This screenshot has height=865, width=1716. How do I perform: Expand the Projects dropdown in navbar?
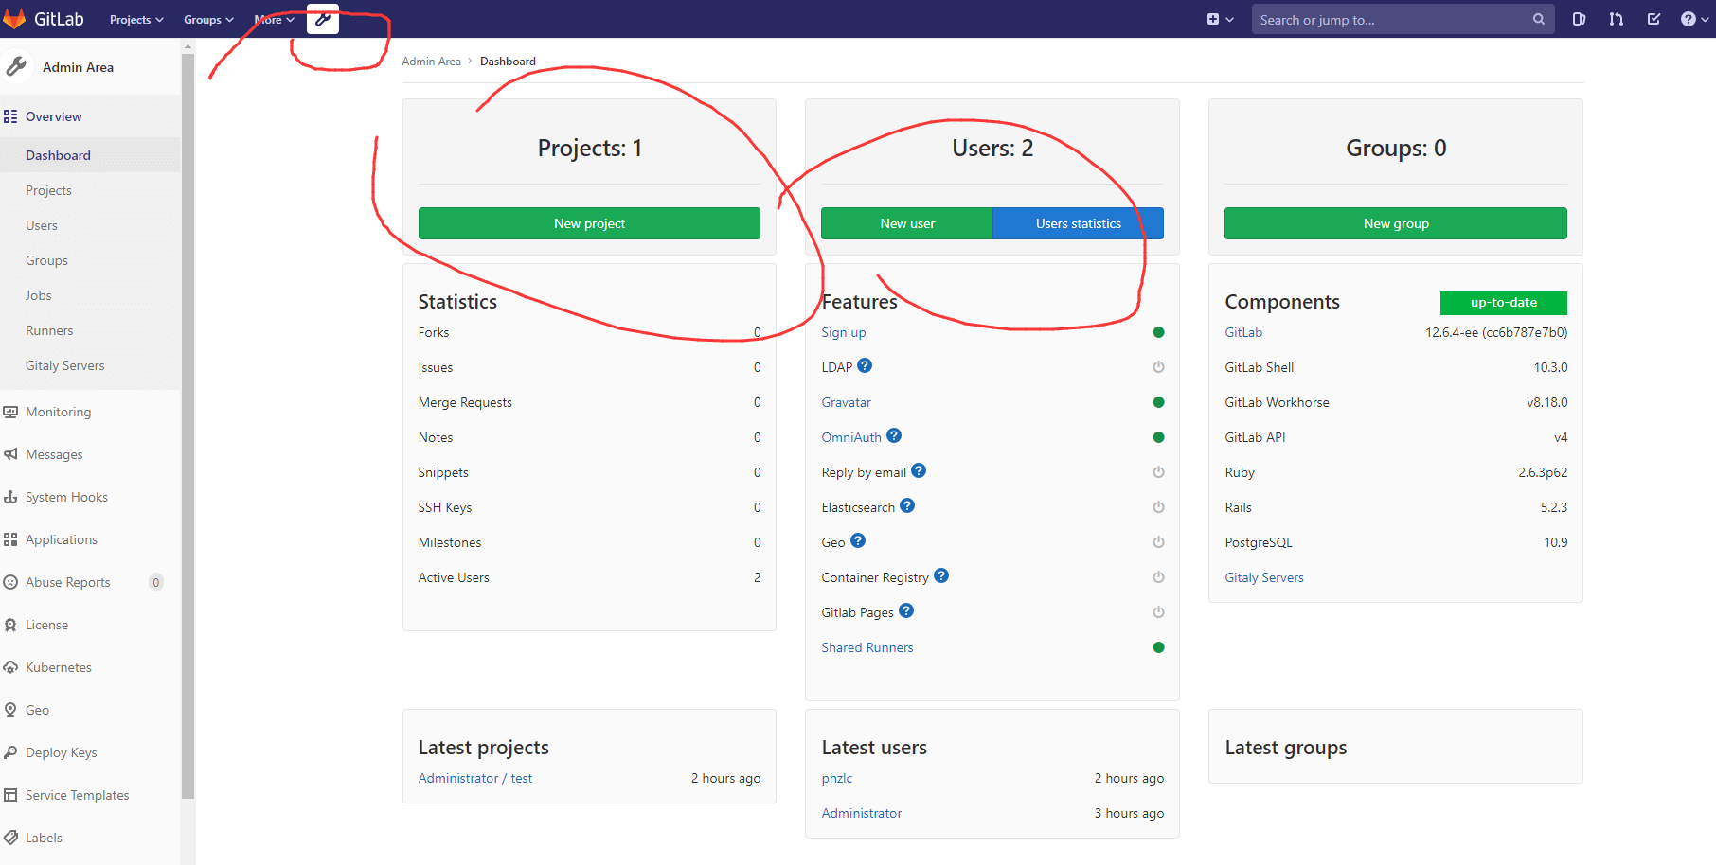click(x=136, y=20)
